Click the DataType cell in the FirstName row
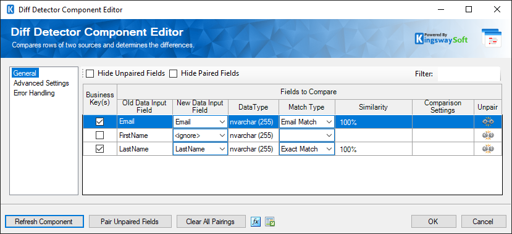Viewport: 512px width, 234px height. 253,135
